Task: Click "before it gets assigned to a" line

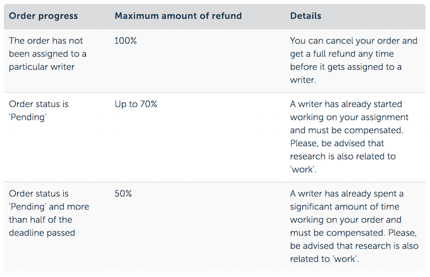Action: pyautogui.click(x=346, y=67)
